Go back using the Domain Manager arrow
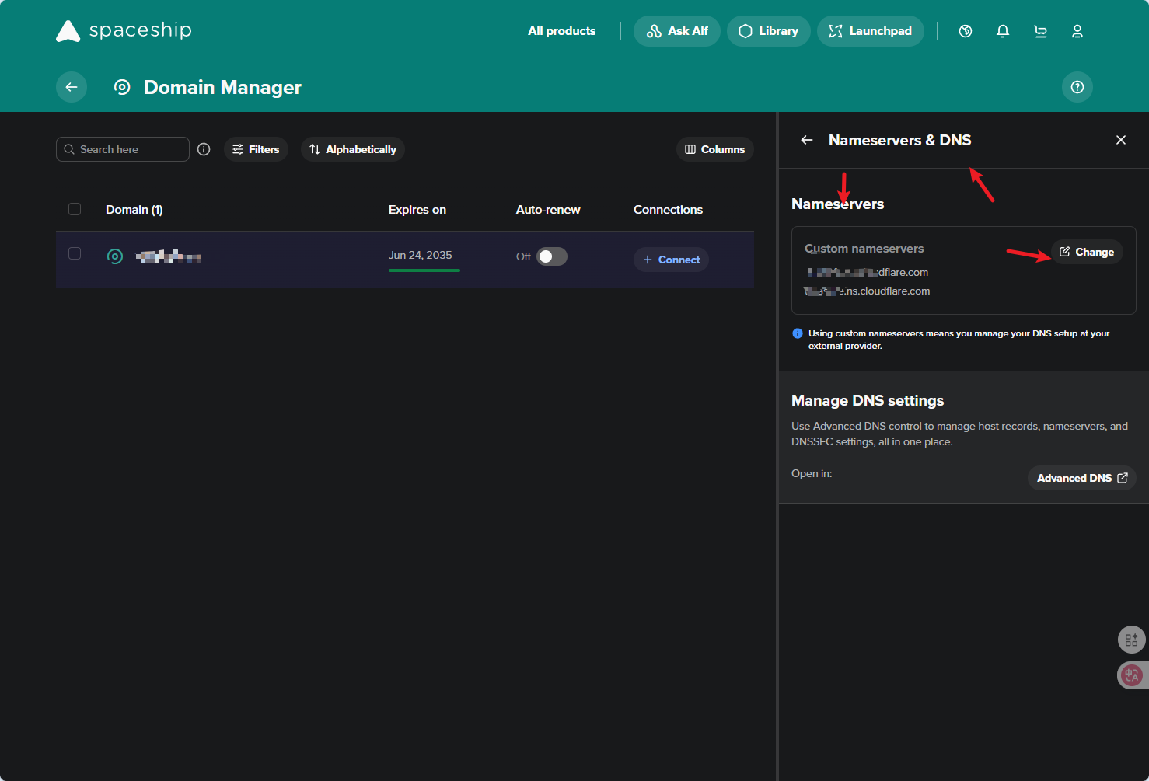 72,87
